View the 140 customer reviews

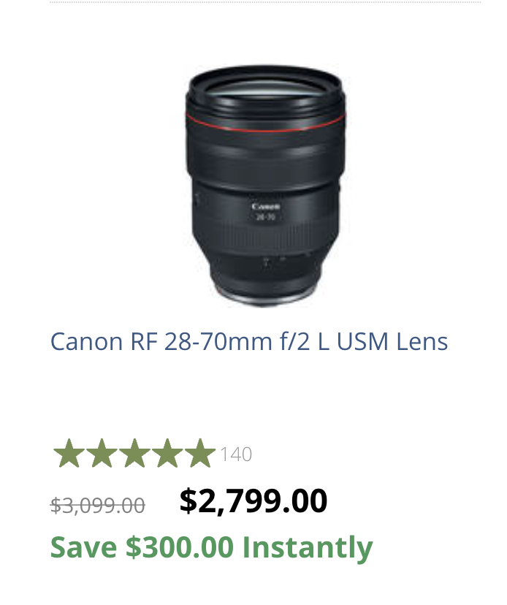click(236, 454)
